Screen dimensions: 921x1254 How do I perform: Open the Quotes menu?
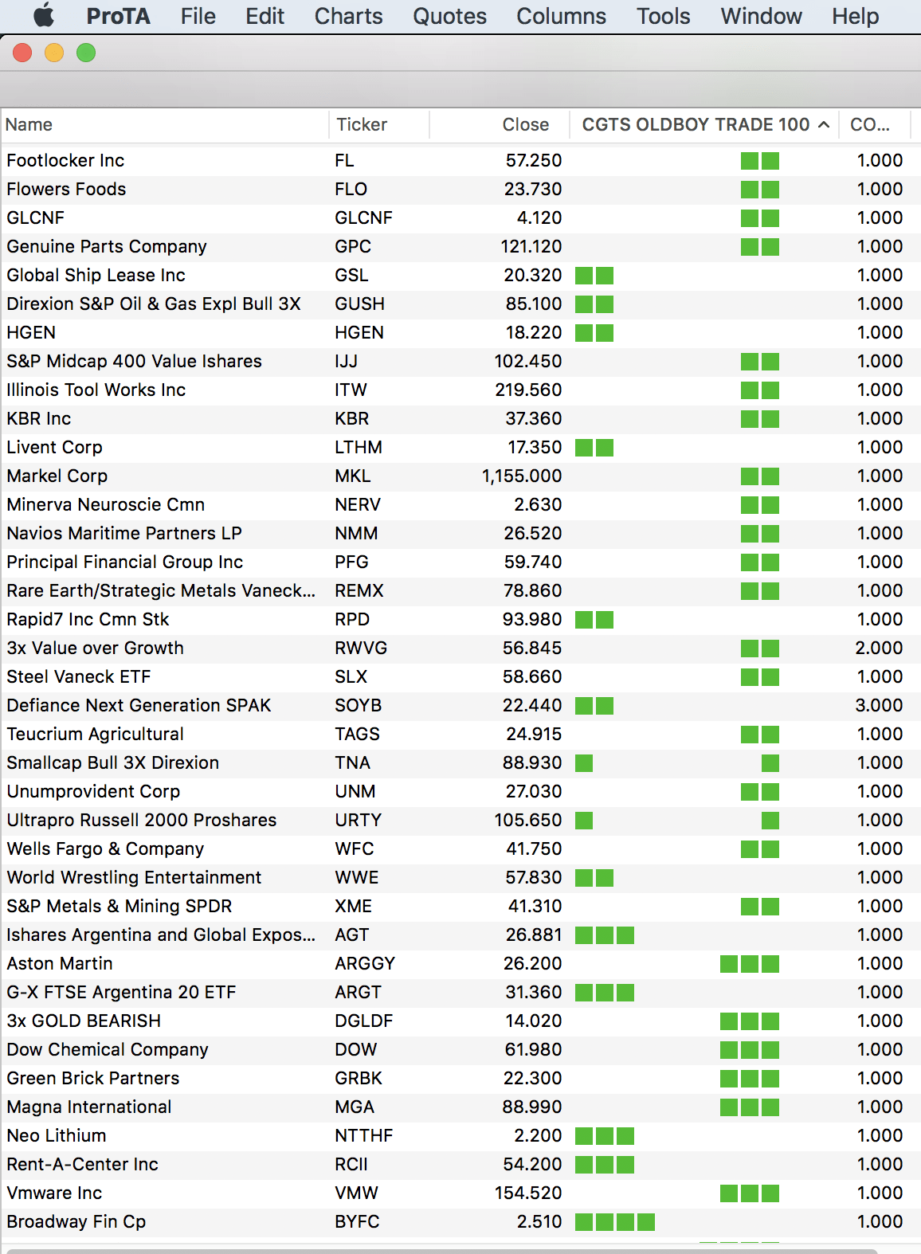click(449, 16)
